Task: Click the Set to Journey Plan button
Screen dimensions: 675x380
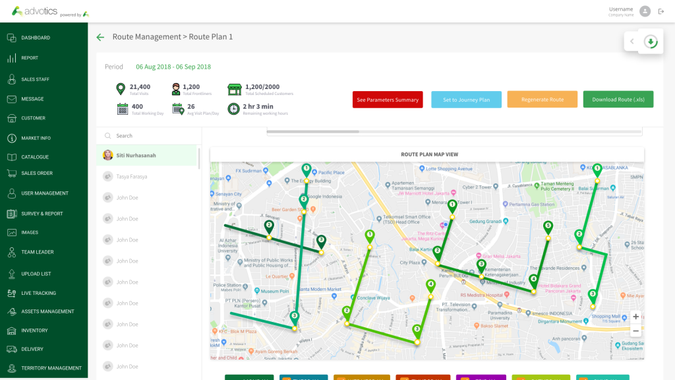Action: coord(466,99)
